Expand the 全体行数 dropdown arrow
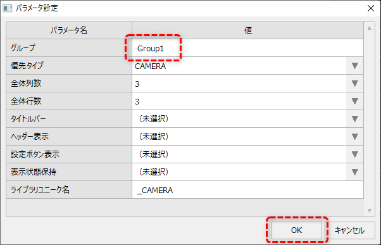Screen dimensions: 381x245 (x=355, y=101)
